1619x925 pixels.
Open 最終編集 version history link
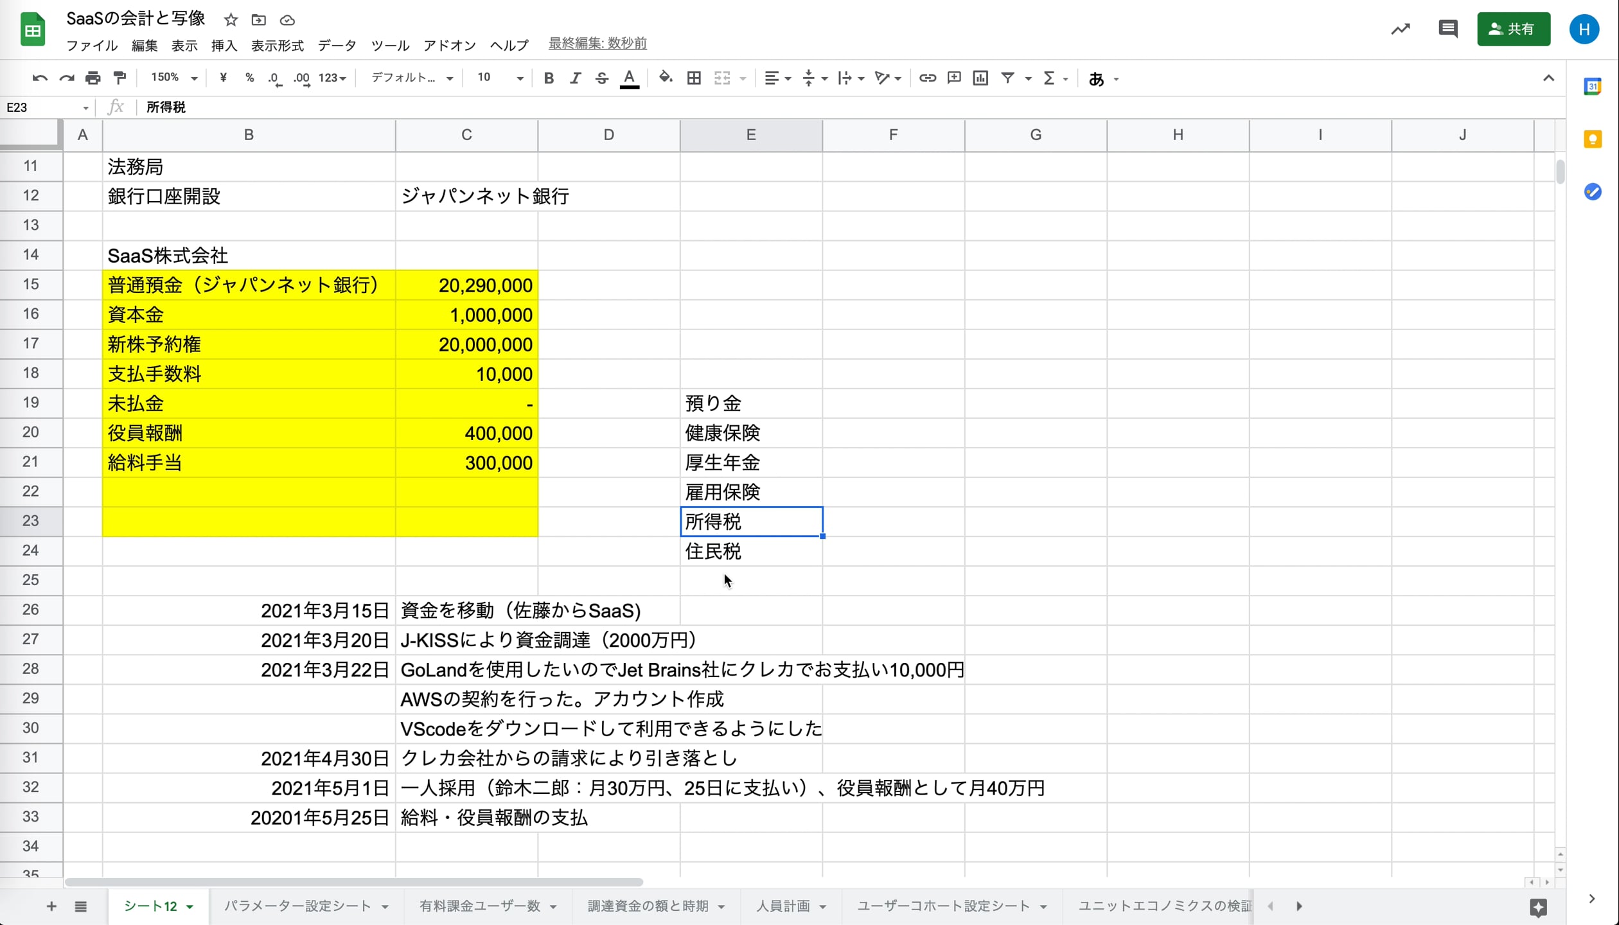click(x=597, y=44)
